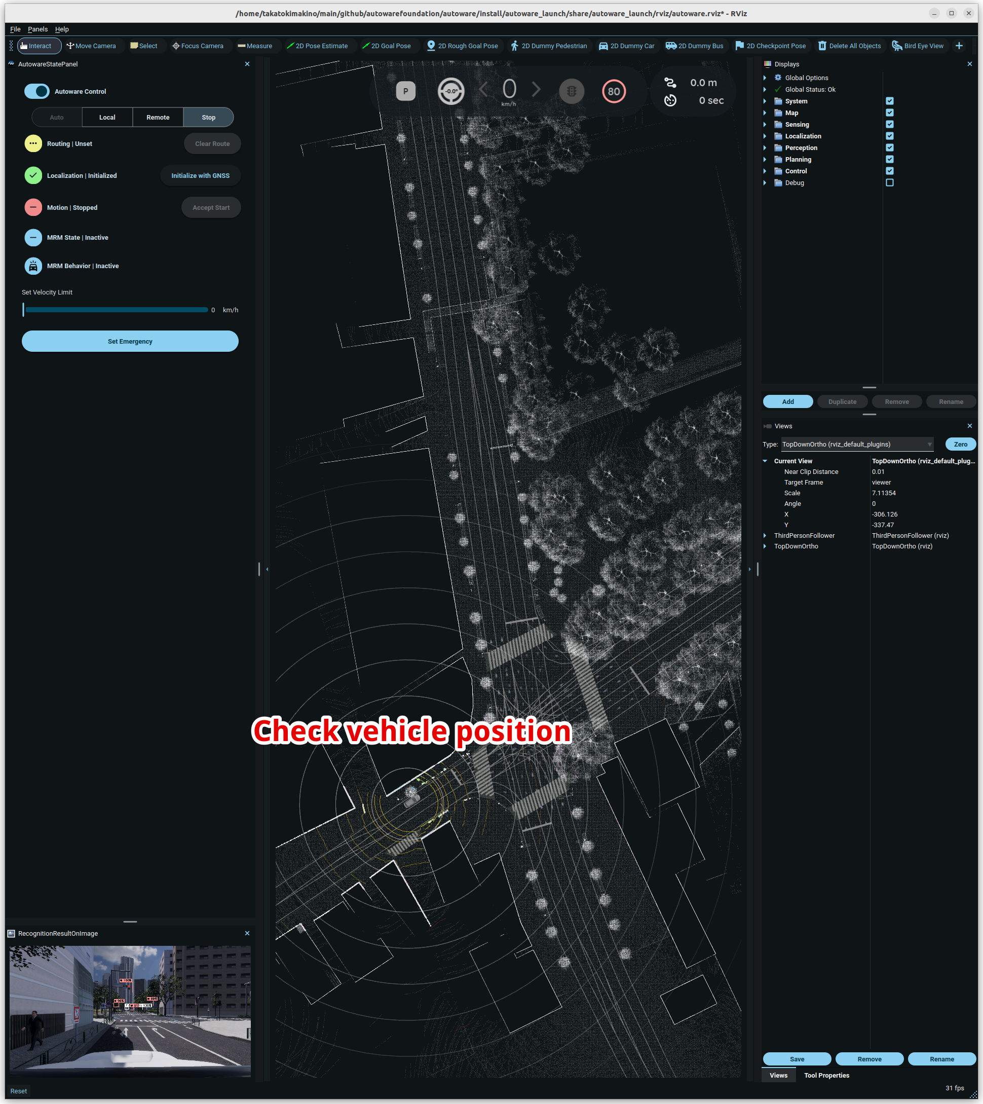Enable the Debug display checkbox
This screenshot has height=1104, width=983.
[890, 182]
